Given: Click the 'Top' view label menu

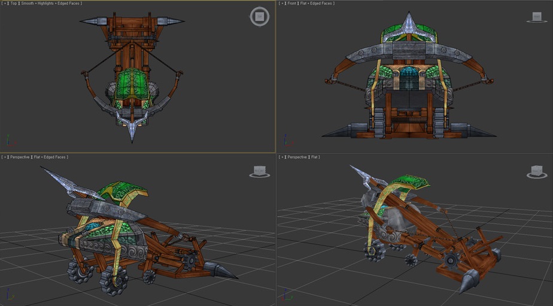Looking at the screenshot, I should click(13, 3).
